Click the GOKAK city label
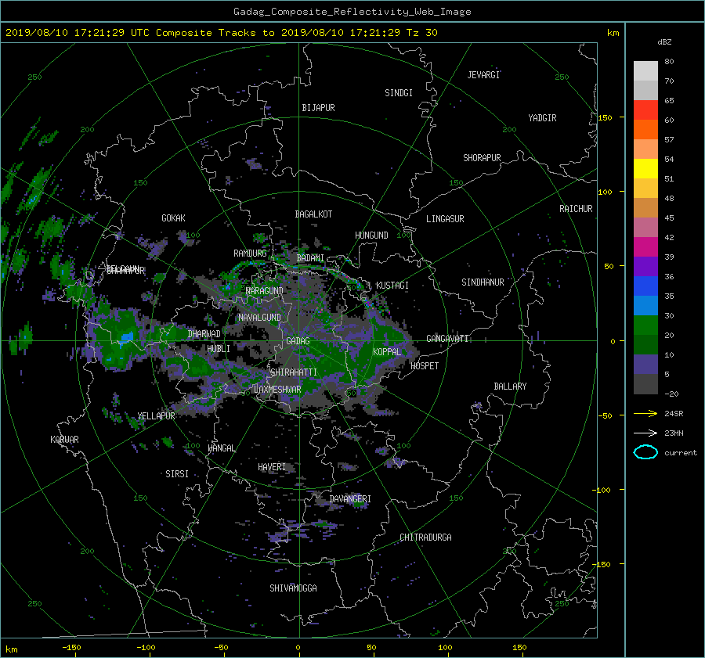Viewport: 705px width, 658px height. coord(173,218)
